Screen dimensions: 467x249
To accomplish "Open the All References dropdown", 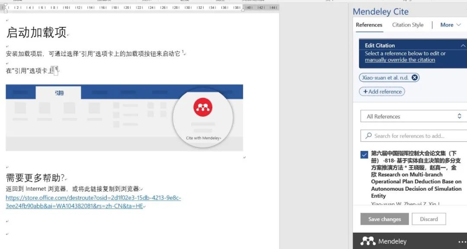I will (x=414, y=116).
